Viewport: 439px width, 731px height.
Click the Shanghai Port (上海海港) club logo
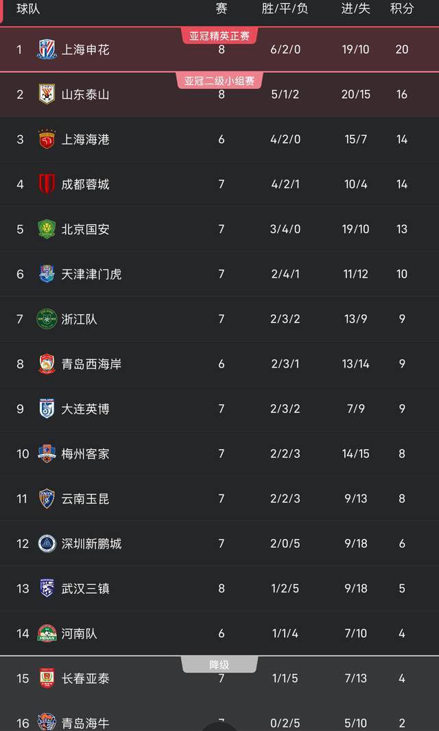(47, 139)
